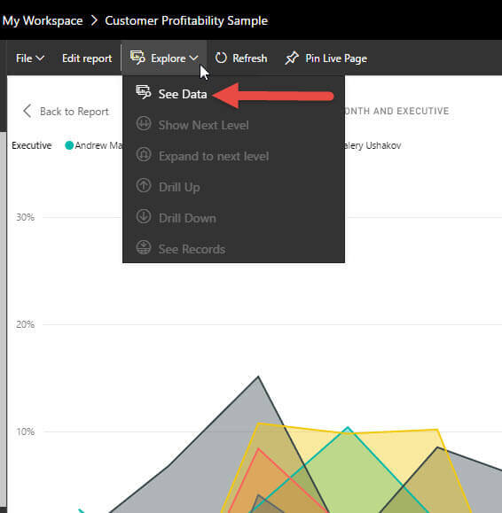The image size is (502, 513).
Task: Click the See Data icon in the Explore menu
Action: 144,93
